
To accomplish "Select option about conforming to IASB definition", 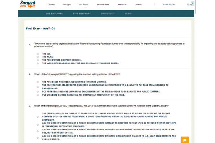I will pyautogui.click(x=38, y=125).
